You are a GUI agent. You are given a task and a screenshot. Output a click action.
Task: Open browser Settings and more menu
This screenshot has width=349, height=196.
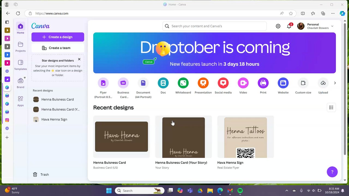coord(333,13)
